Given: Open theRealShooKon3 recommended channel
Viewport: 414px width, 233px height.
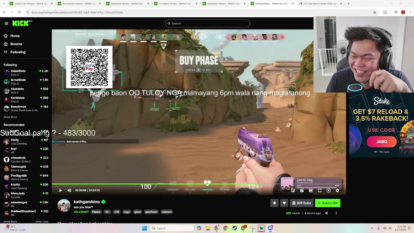Looking at the screenshot, I should [26, 213].
